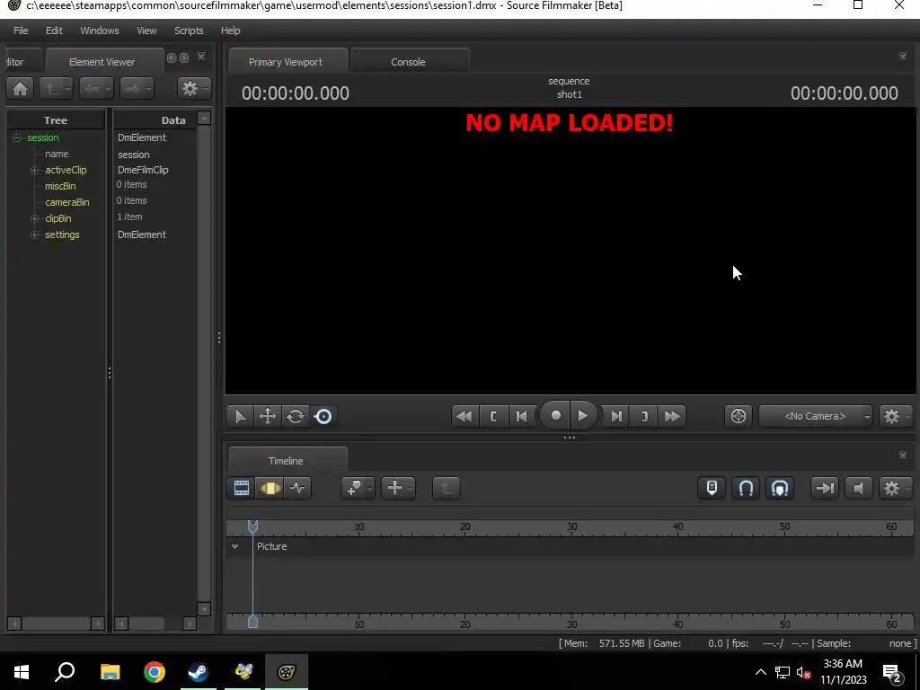Open the bookmark add dropdown tool

pos(358,488)
